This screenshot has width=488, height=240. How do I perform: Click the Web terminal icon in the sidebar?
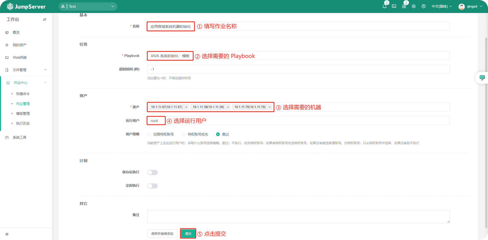7,57
